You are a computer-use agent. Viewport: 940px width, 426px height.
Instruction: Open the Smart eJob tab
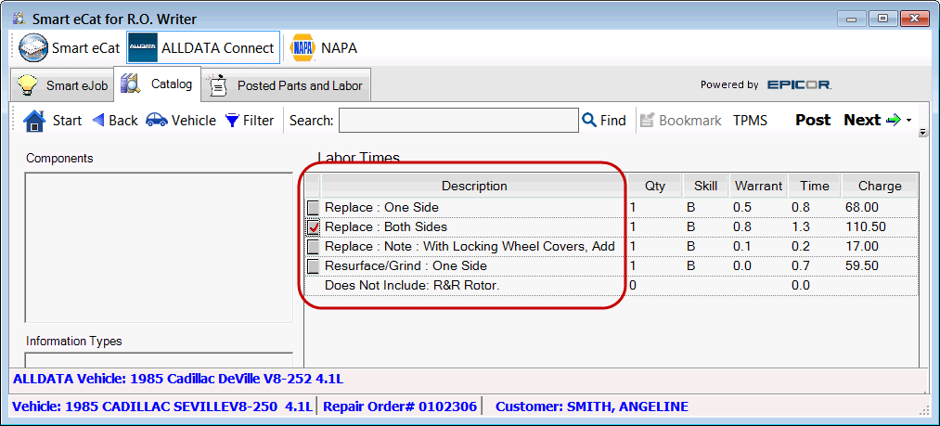62,86
